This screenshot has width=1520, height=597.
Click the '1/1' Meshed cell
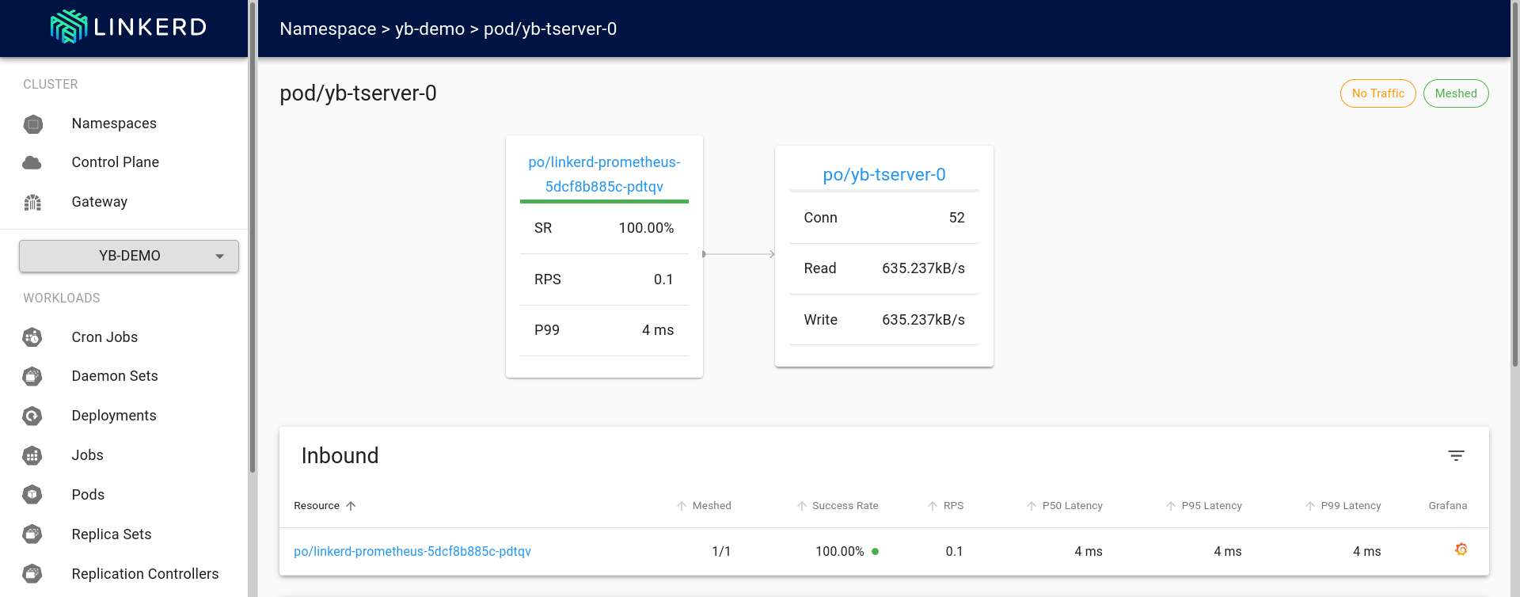[x=721, y=552]
